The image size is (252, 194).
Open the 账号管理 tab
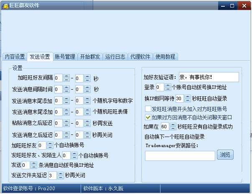tap(65, 57)
